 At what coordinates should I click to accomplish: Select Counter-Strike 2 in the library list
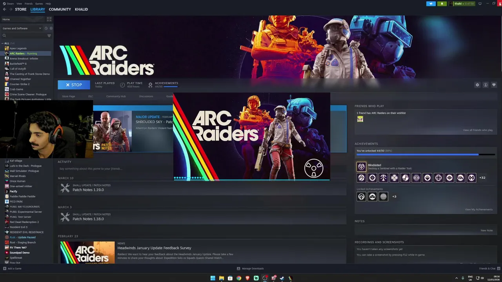[x=19, y=84]
